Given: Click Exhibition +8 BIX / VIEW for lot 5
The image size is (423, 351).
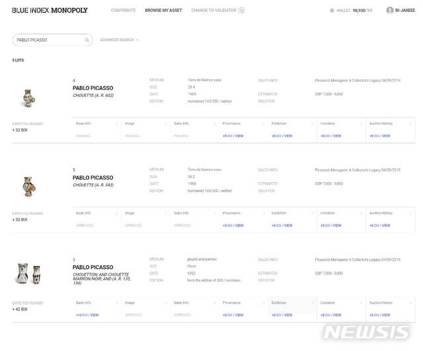Looking at the screenshot, I should (x=282, y=226).
